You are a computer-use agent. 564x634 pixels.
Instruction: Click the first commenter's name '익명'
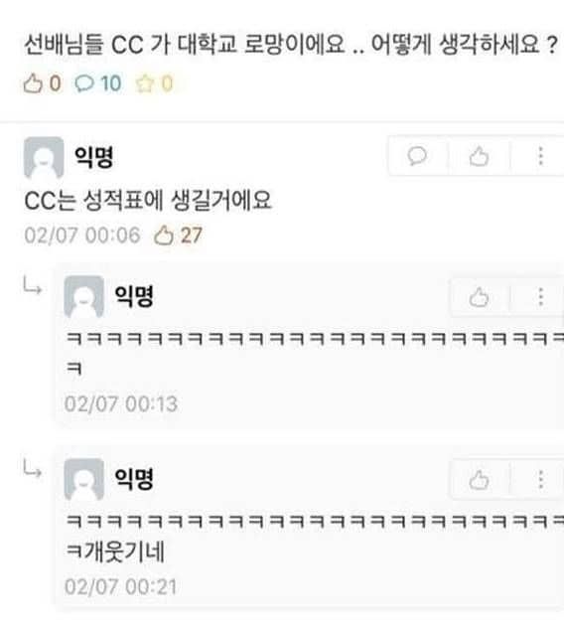tap(93, 156)
